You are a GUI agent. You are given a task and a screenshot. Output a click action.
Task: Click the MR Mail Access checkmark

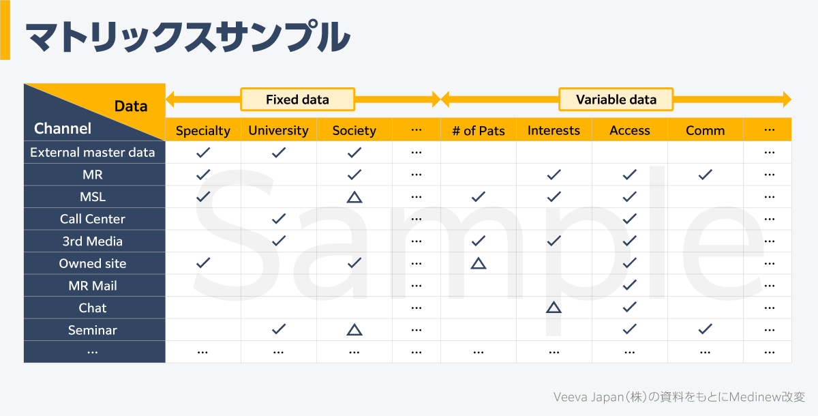click(x=629, y=285)
